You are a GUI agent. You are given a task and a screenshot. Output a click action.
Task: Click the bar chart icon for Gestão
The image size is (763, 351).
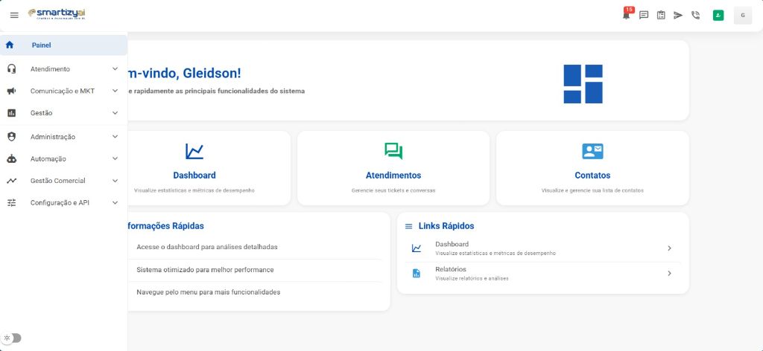point(12,112)
